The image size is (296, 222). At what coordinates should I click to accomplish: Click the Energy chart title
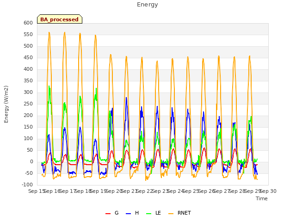[148, 5]
